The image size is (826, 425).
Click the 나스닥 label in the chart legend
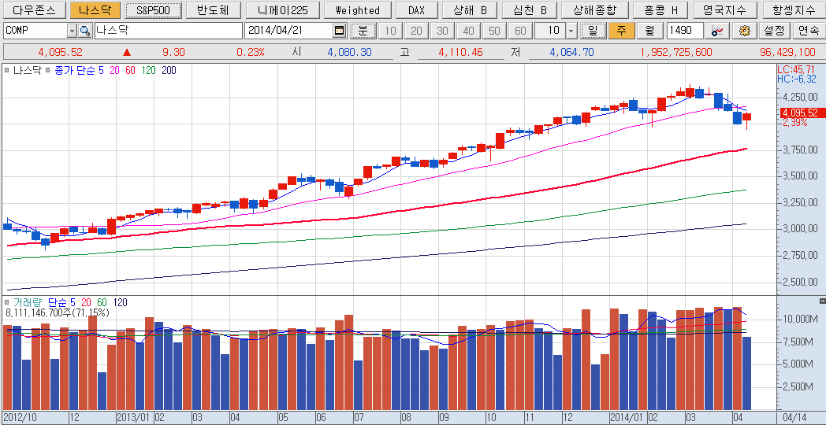point(27,69)
